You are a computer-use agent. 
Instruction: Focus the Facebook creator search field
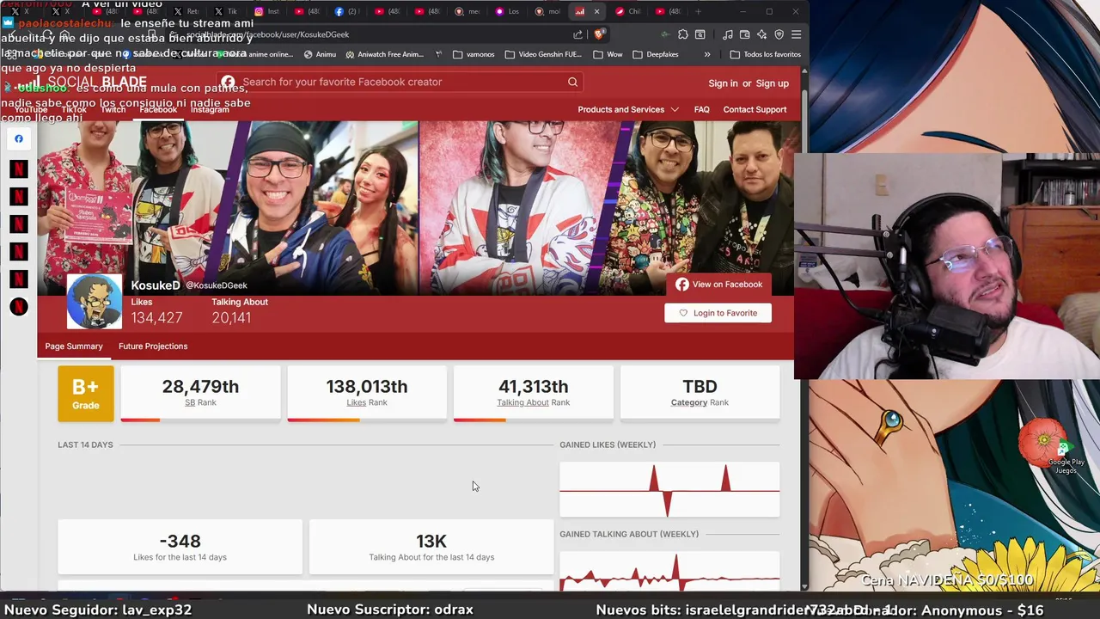pos(400,82)
